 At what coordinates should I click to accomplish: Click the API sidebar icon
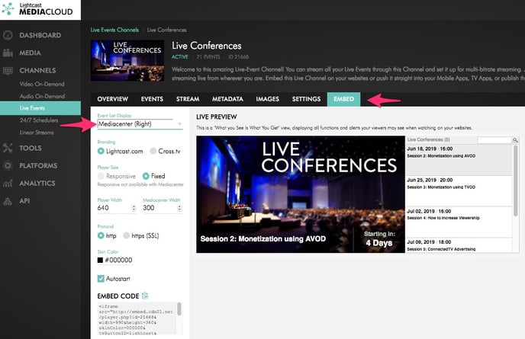[x=8, y=200]
